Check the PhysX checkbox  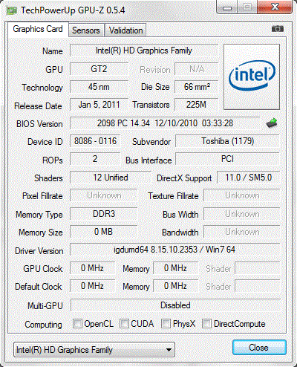click(166, 324)
